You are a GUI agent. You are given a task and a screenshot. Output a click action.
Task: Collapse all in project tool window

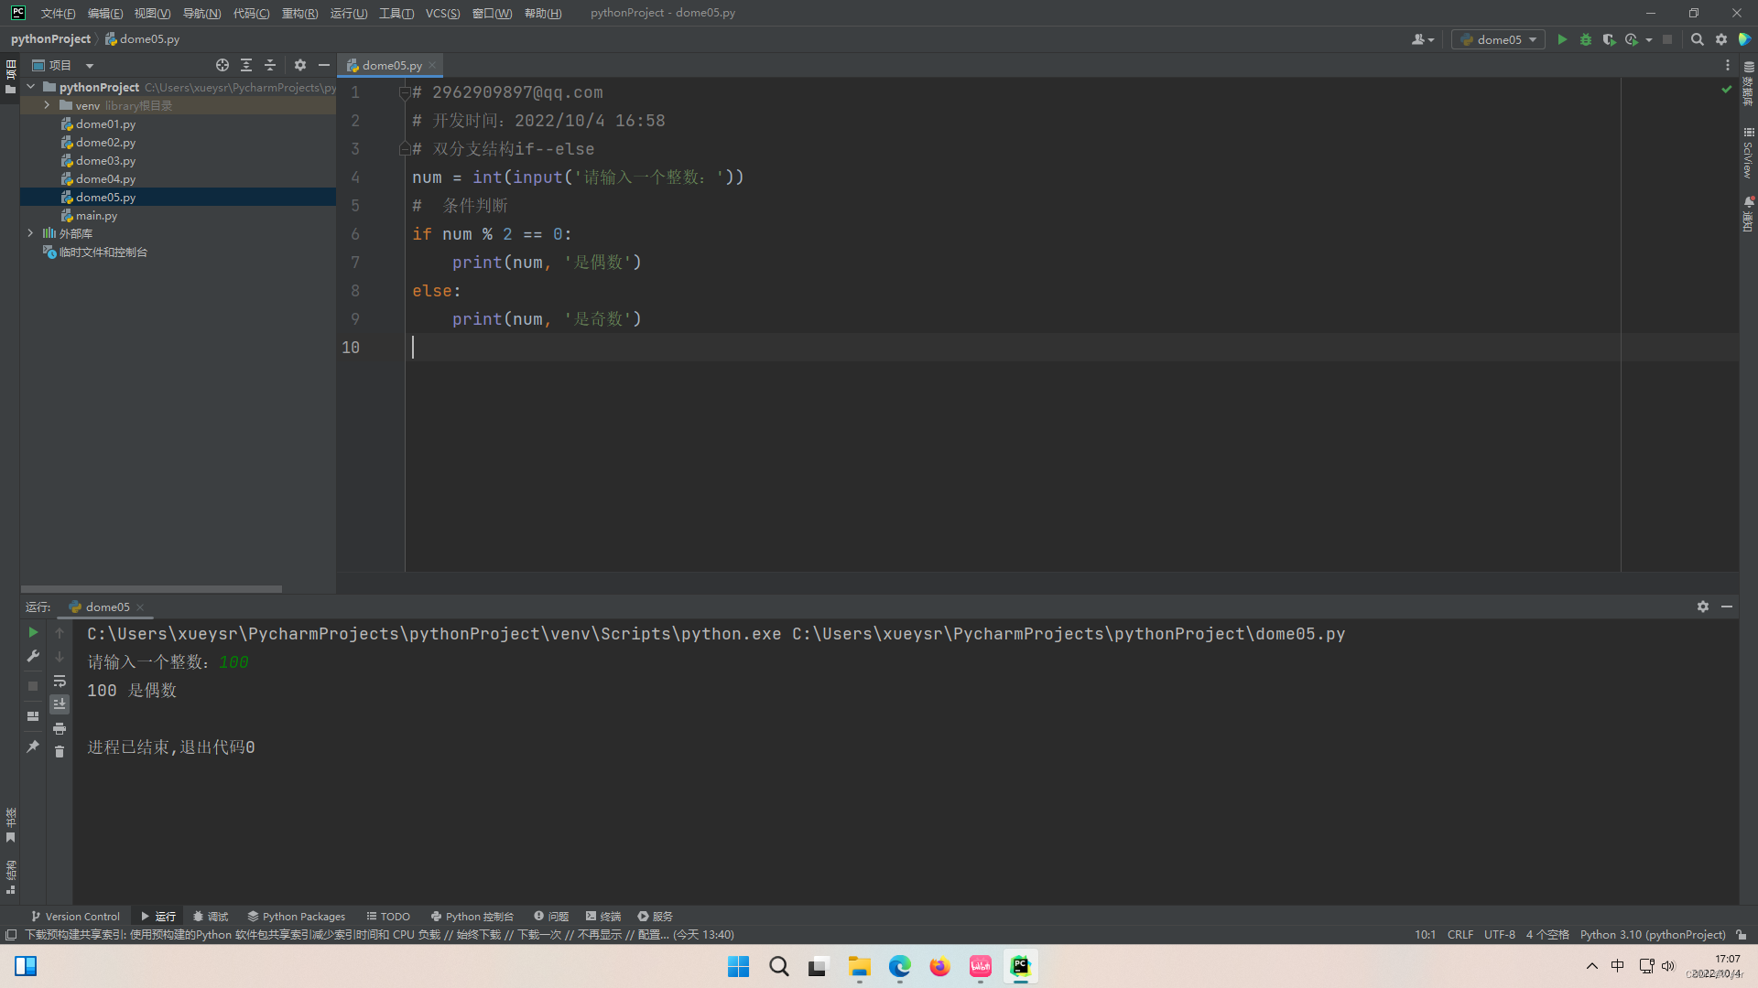click(x=270, y=65)
